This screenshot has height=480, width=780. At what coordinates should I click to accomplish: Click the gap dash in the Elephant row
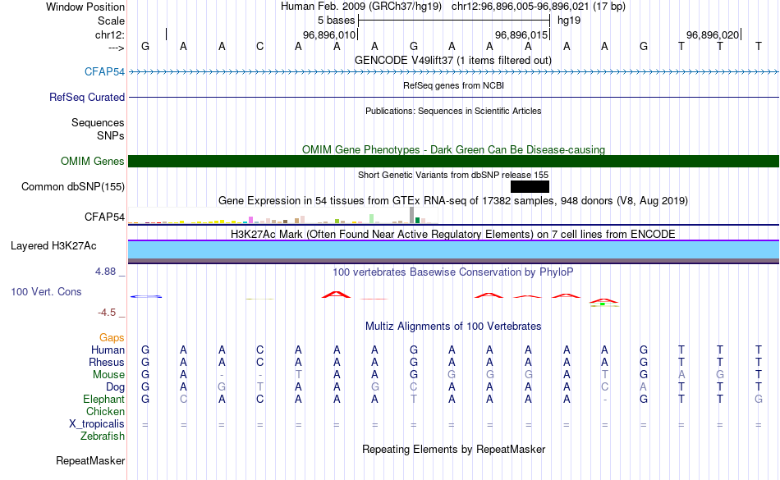(604, 400)
